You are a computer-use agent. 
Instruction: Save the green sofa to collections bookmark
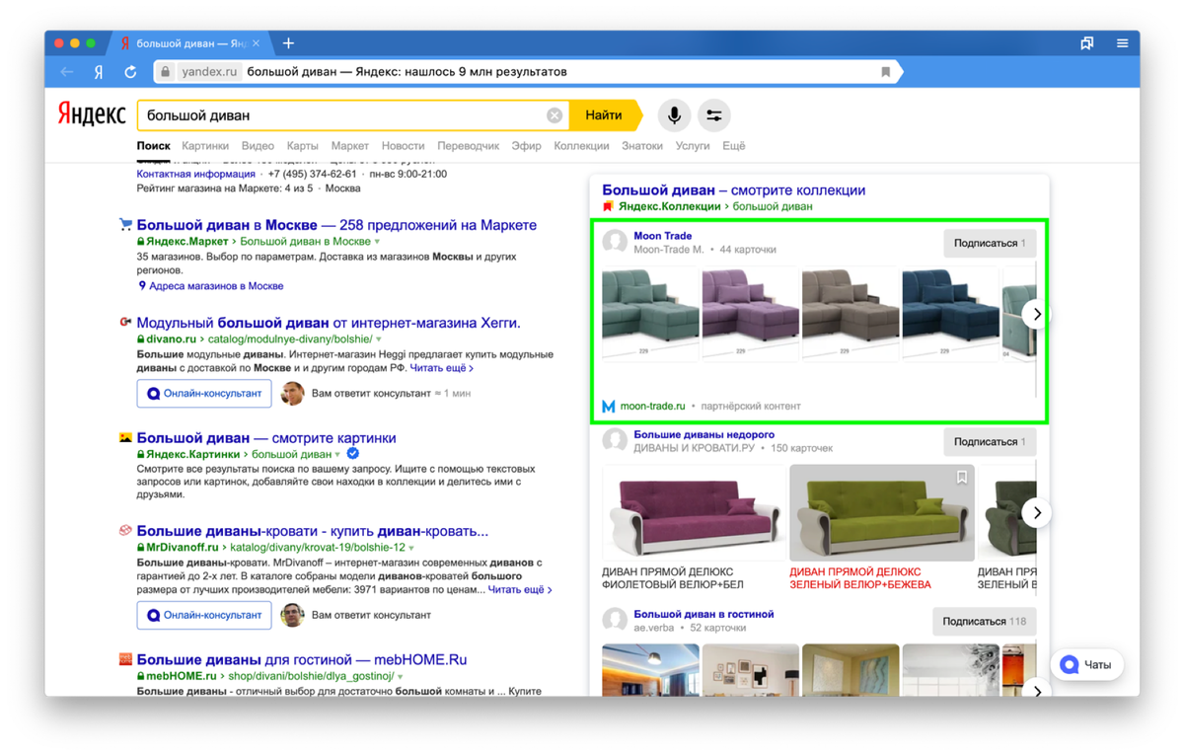962,478
